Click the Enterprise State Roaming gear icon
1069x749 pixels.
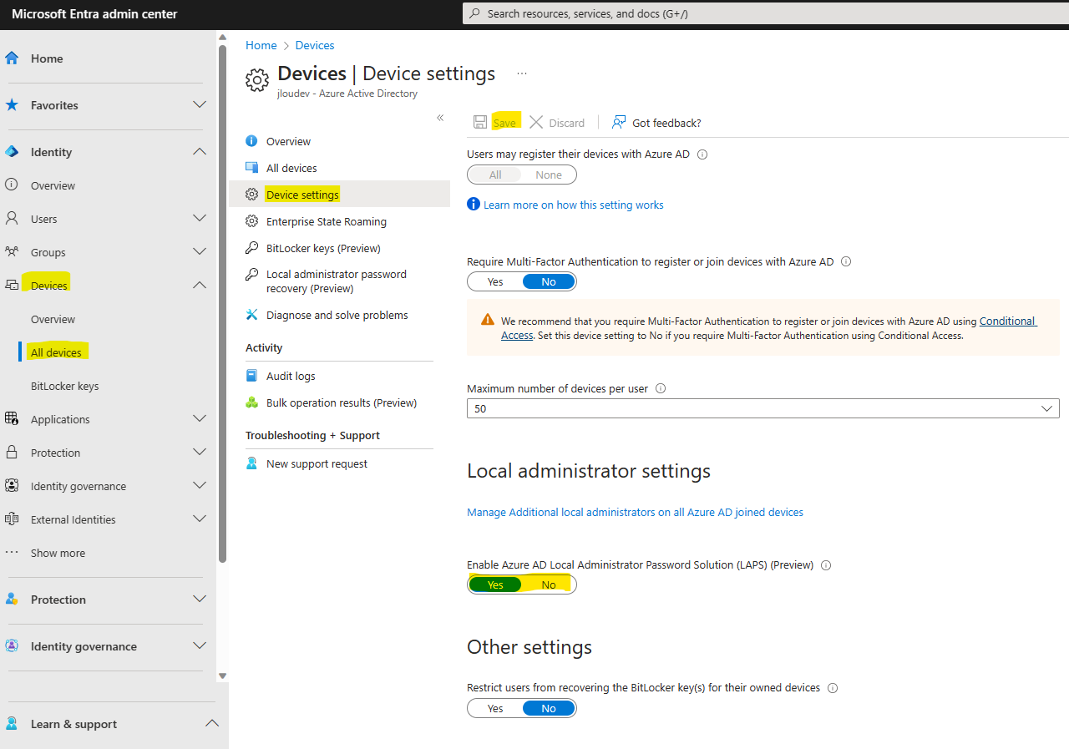point(251,221)
